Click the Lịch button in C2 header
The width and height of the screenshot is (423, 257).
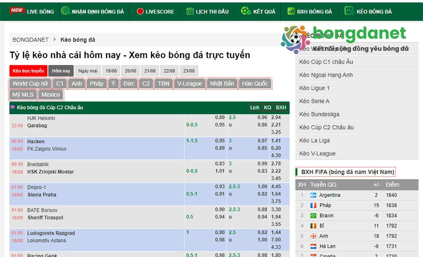pos(255,108)
